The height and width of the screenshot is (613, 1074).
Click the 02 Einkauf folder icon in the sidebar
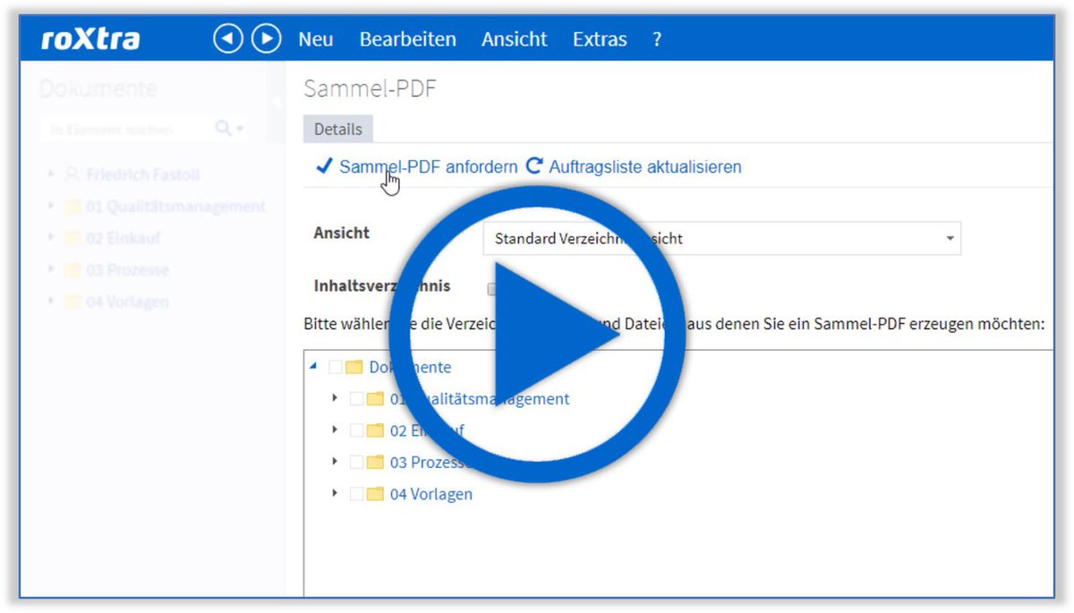pyautogui.click(x=72, y=238)
